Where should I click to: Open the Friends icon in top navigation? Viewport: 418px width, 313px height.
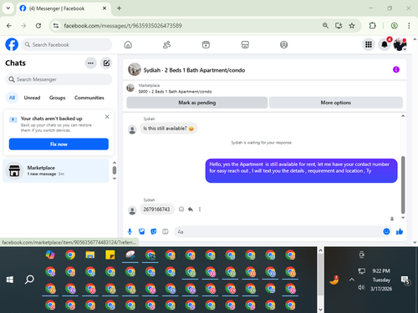tap(166, 44)
